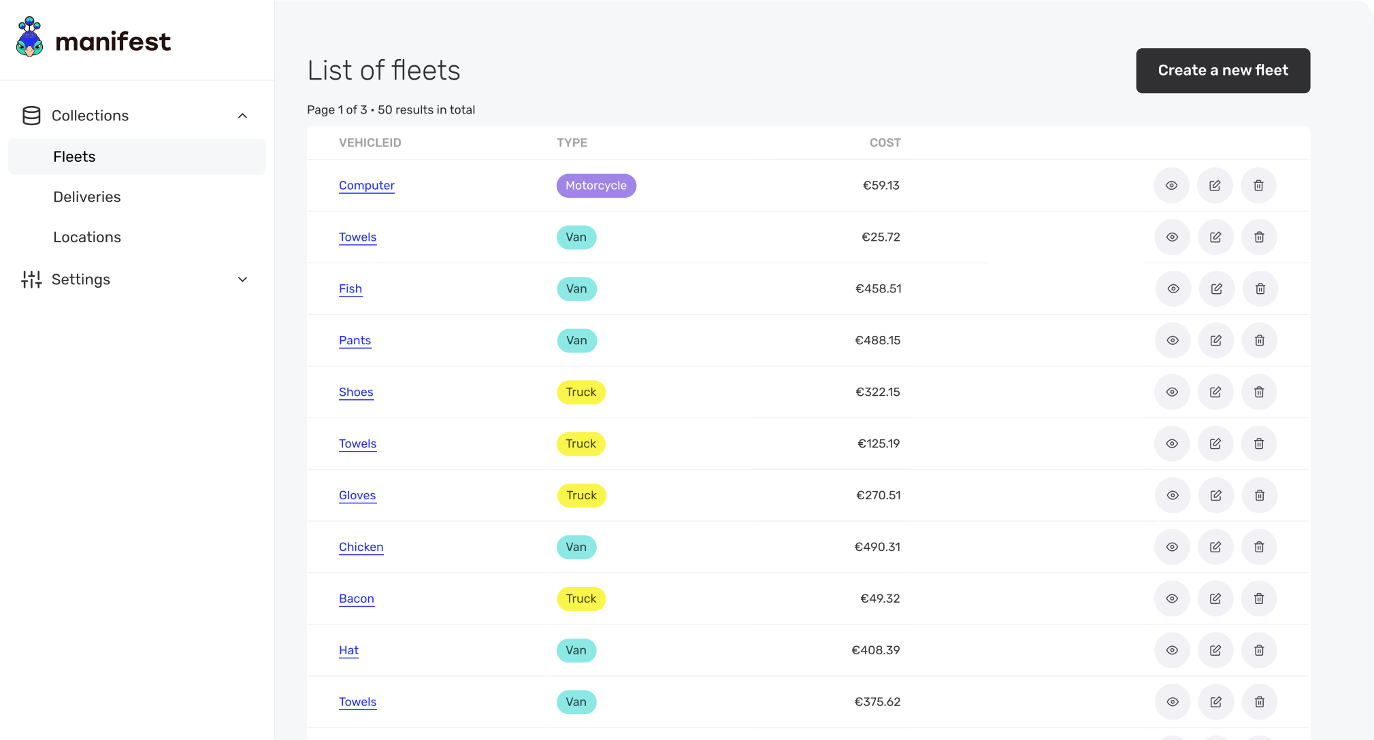This screenshot has width=1374, height=740.
Task: Collapse the Collections section
Action: [x=242, y=116]
